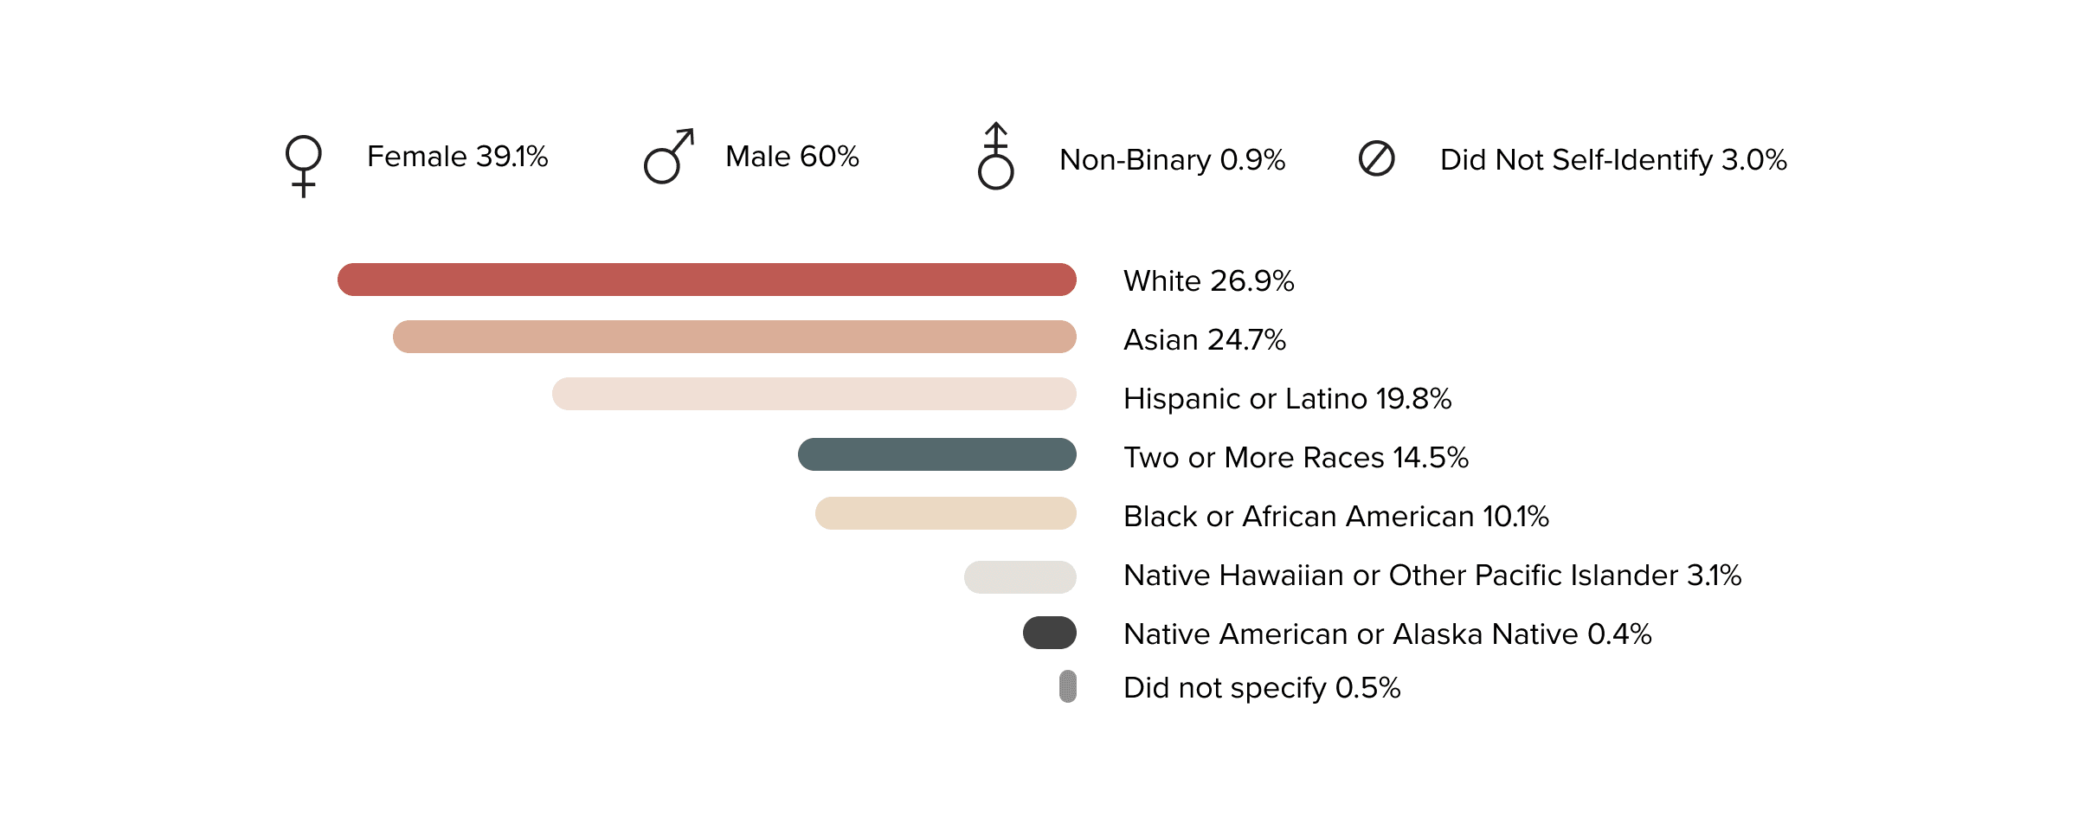Click the "Male 60%" label
Image resolution: width=2091 pixels, height=817 pixels.
pyautogui.click(x=792, y=157)
